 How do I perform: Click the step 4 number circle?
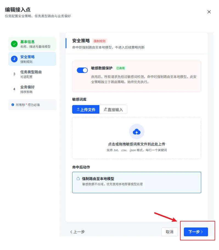[14, 89]
